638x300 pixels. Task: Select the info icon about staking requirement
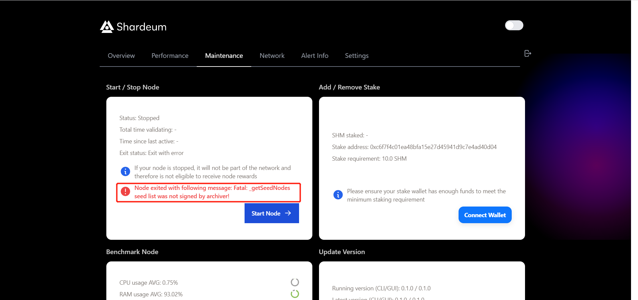338,195
